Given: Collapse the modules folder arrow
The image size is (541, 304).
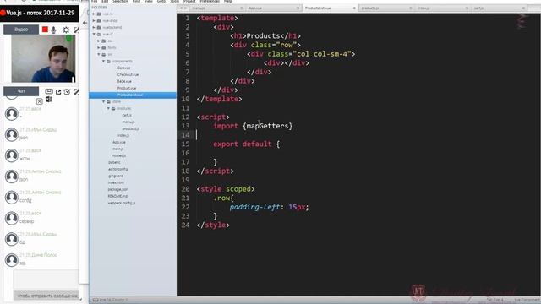Looking at the screenshot, I should point(108,108).
